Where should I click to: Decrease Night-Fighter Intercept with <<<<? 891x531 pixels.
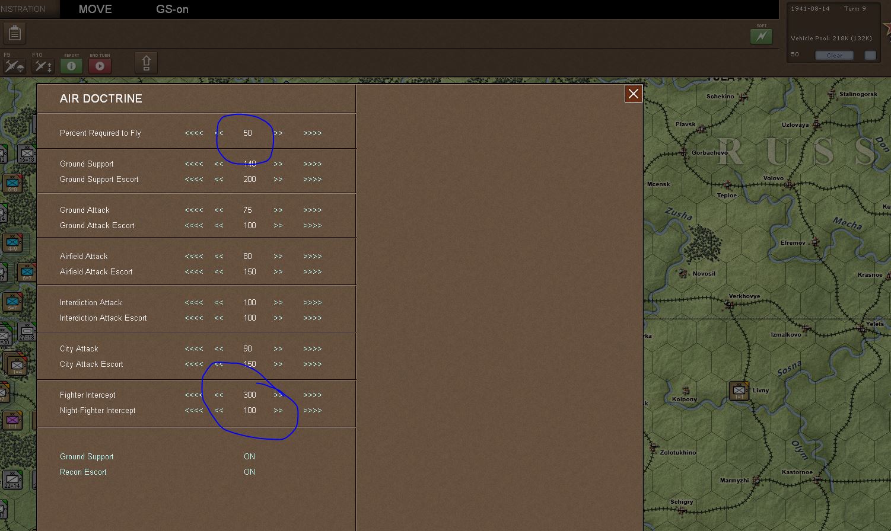click(x=194, y=410)
